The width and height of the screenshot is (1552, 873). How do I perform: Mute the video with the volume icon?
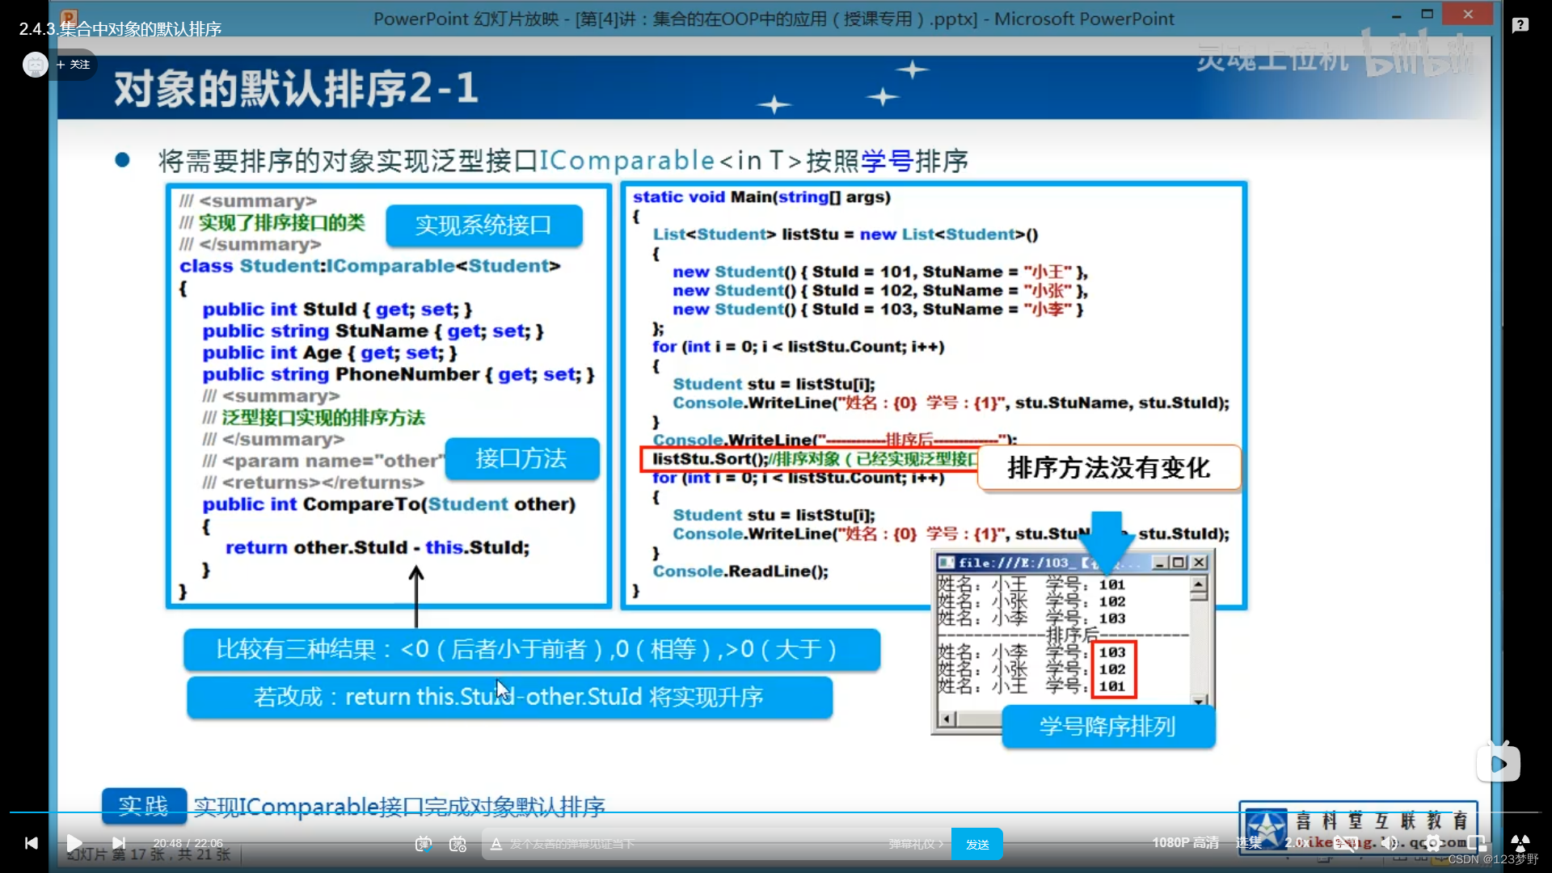pos(1390,843)
